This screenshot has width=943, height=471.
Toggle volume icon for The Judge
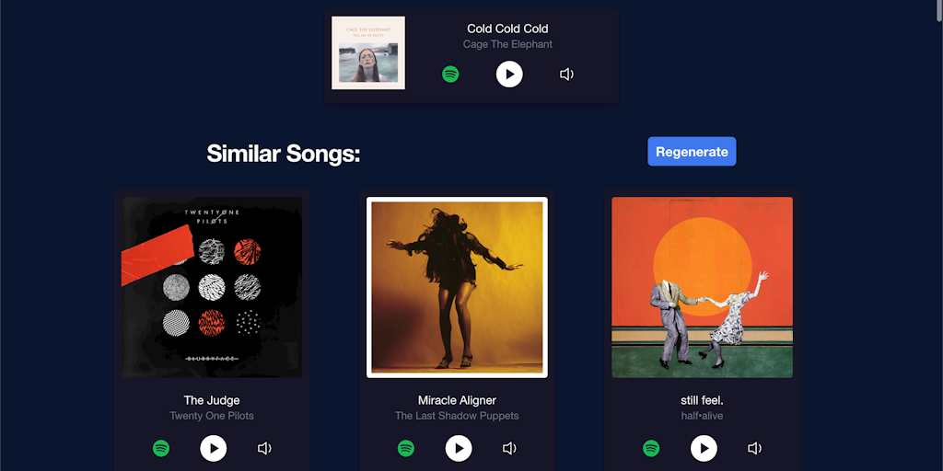click(x=264, y=448)
